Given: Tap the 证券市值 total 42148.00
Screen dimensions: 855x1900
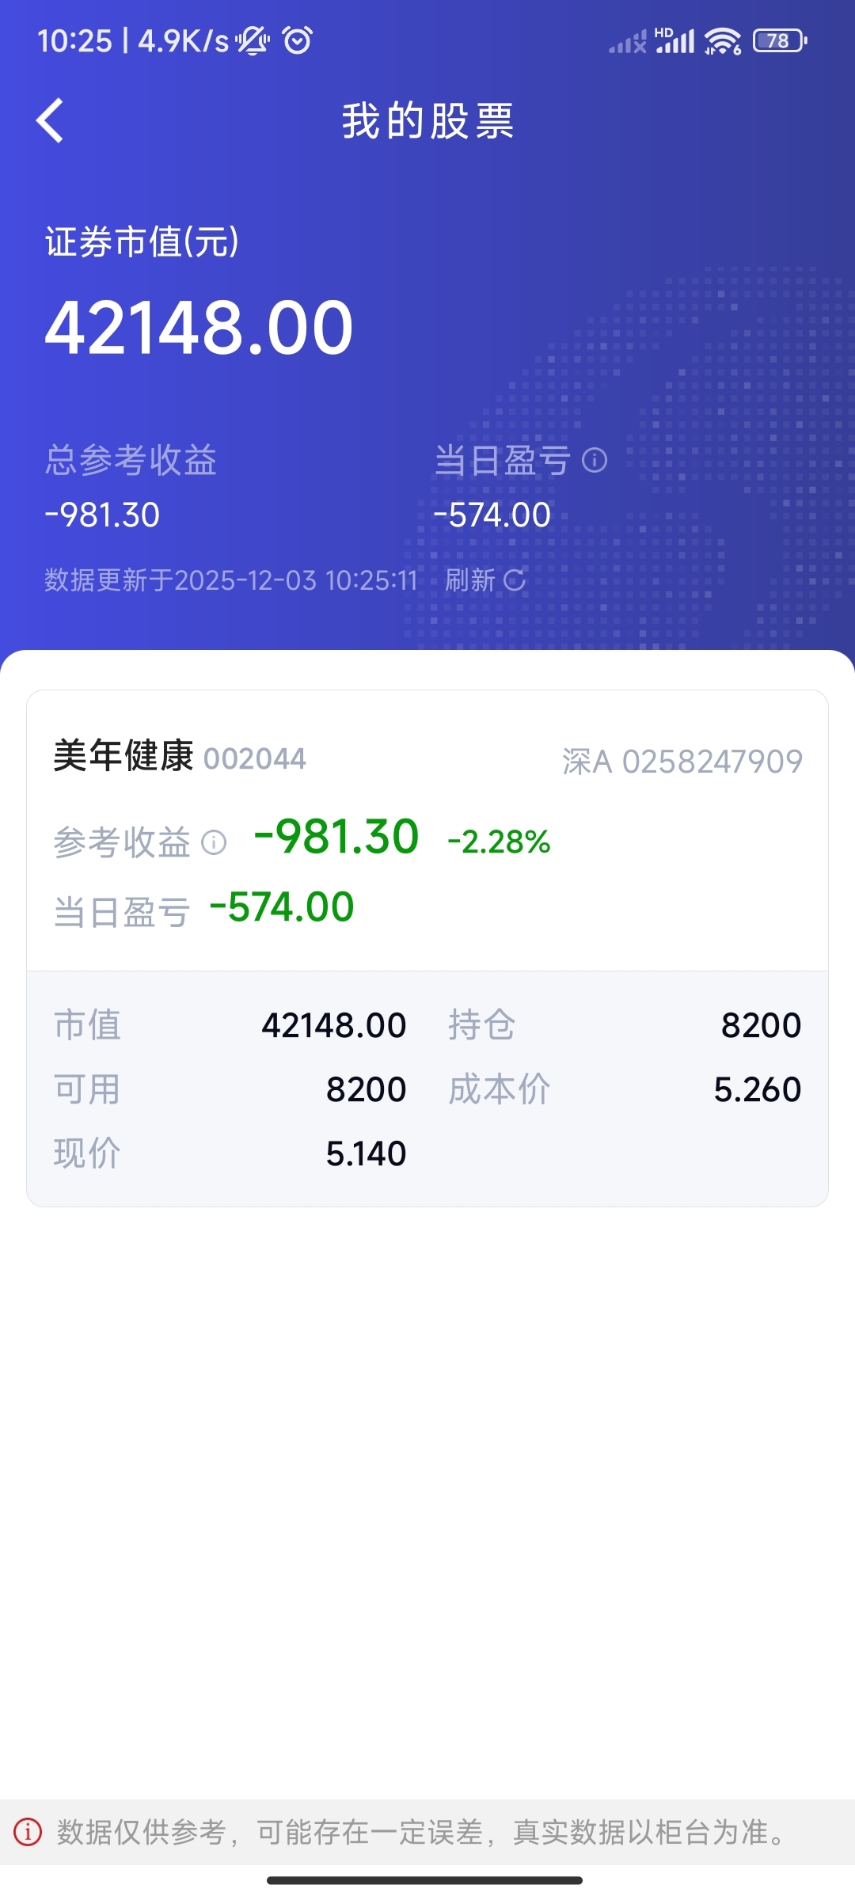Looking at the screenshot, I should click(x=199, y=328).
